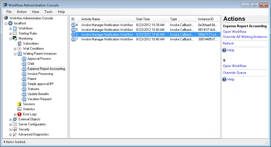Expand the Server Configuration node
This screenshot has height=147, width=271.
pos(10,124)
